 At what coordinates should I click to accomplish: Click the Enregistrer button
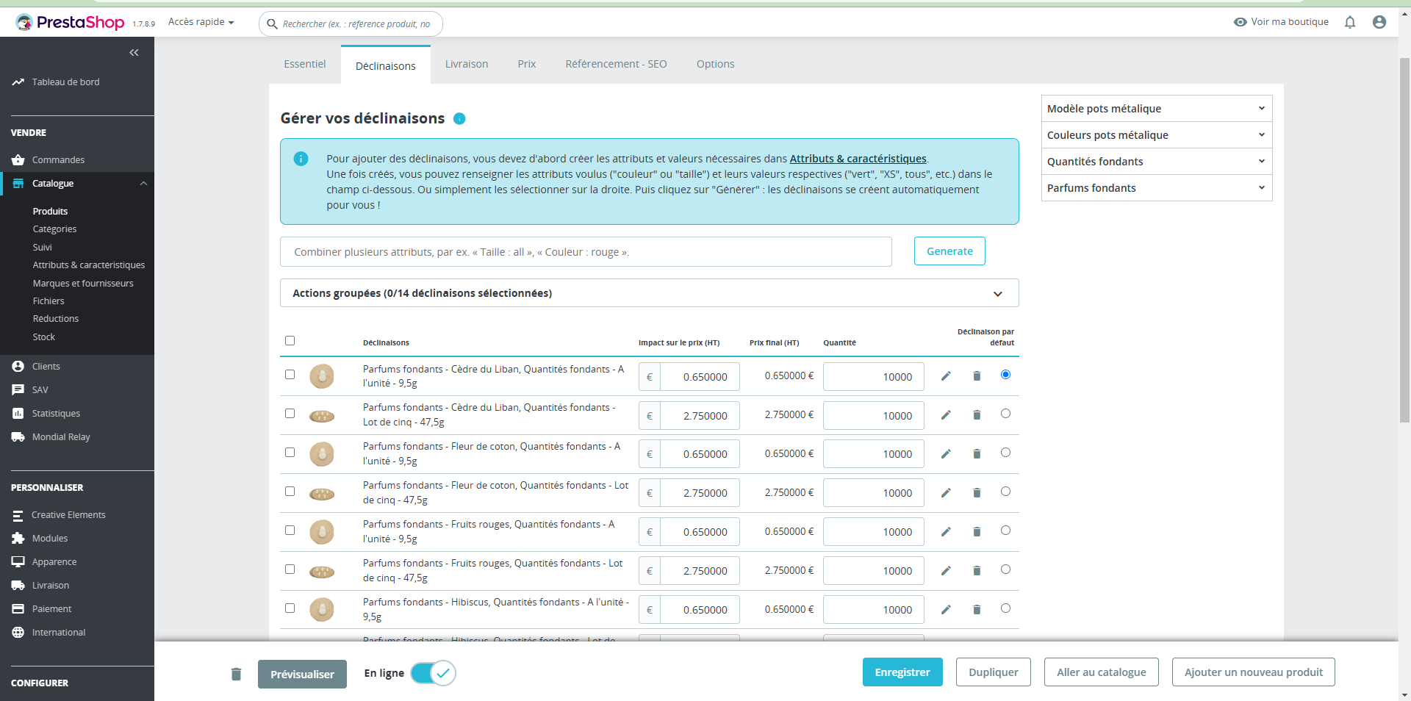902,672
